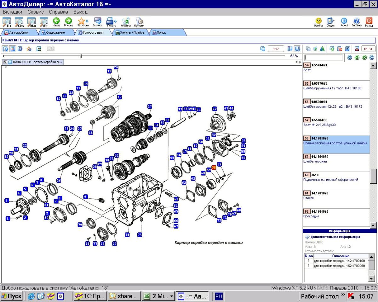Viewport: 378px width, 302px height.
Task: Select the КамАЗ КПП document tab
Action: coord(35,62)
